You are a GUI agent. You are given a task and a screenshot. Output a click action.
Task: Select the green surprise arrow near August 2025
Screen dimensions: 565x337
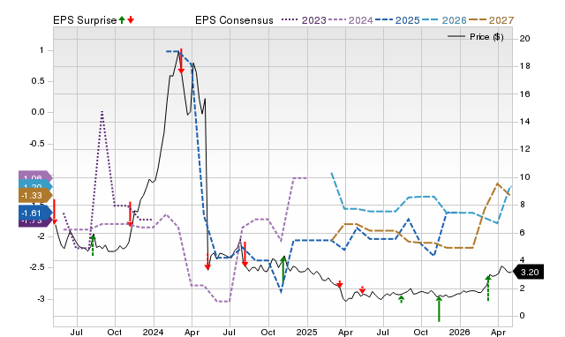(401, 299)
